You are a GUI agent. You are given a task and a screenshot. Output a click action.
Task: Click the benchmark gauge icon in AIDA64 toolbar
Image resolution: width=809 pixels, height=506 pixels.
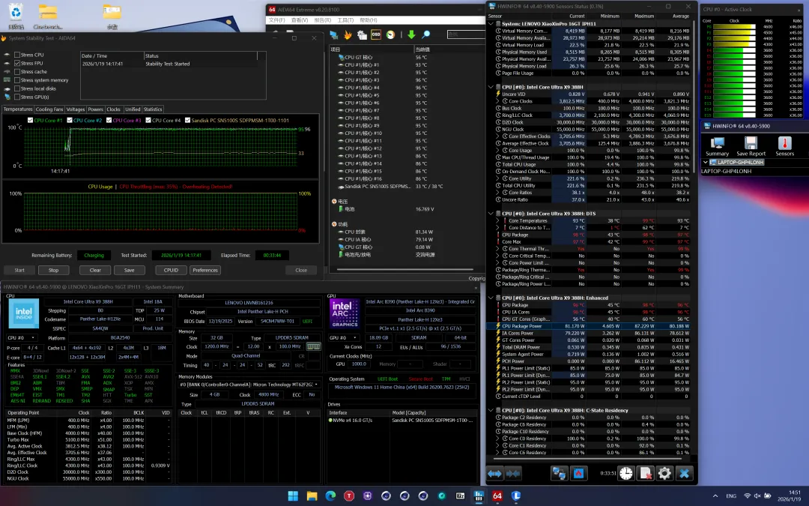tap(390, 34)
